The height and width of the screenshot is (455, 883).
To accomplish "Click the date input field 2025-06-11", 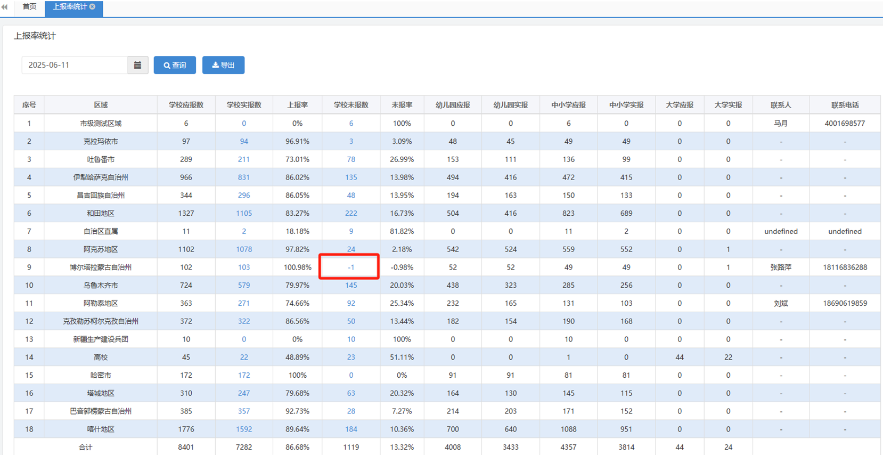I will click(75, 65).
